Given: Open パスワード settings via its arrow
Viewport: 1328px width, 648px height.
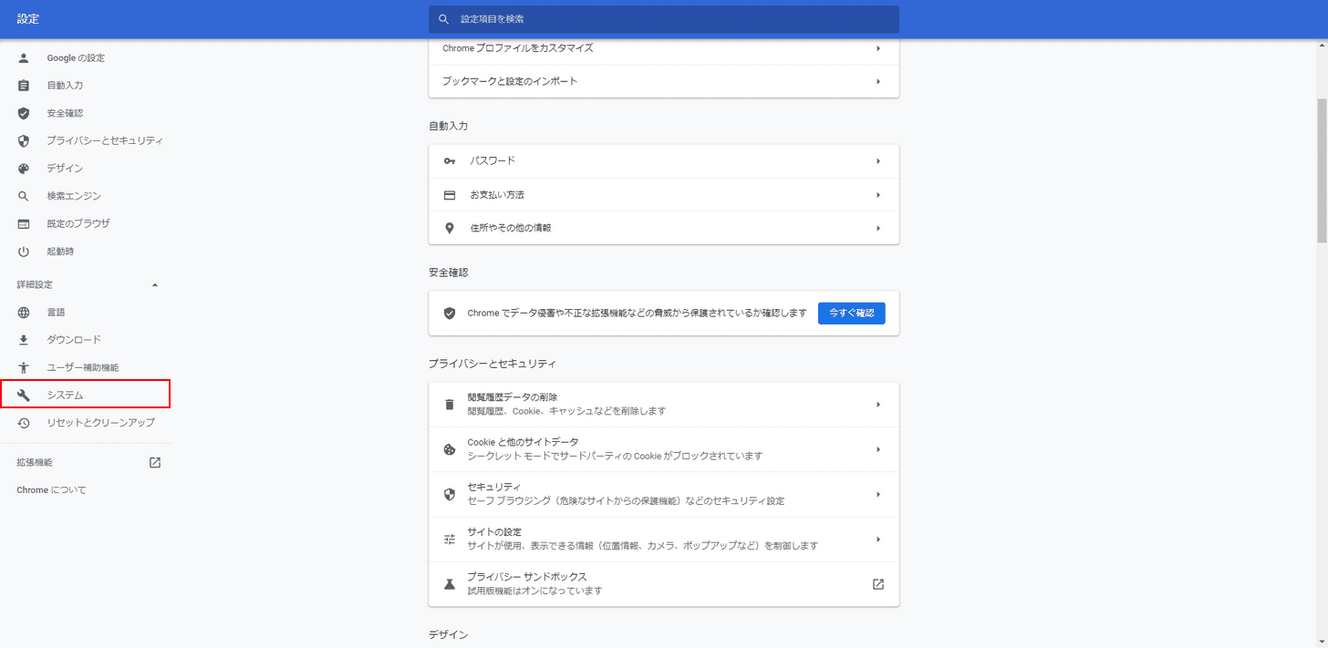Looking at the screenshot, I should point(878,161).
